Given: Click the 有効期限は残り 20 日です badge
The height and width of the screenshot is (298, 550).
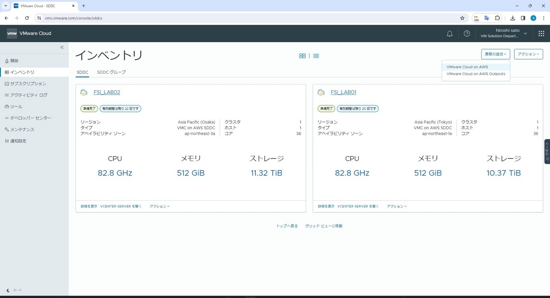Looking at the screenshot, I should tap(357, 109).
